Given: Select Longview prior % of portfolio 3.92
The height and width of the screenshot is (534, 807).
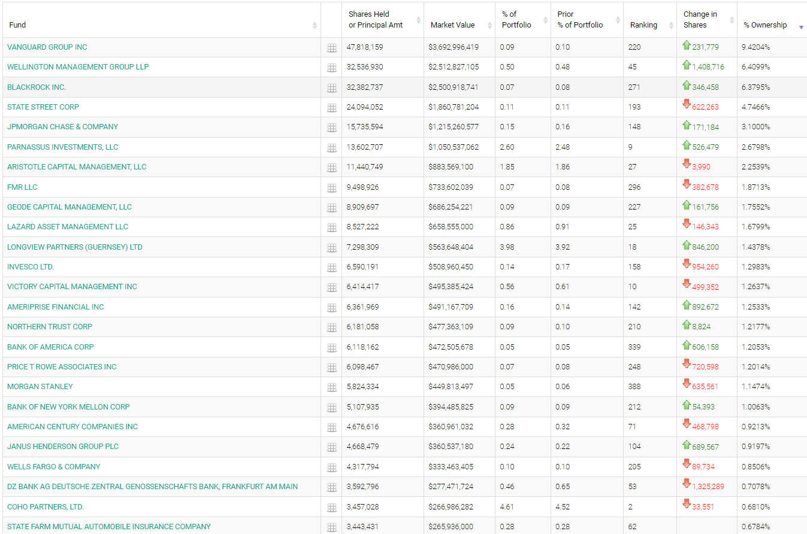Looking at the screenshot, I should pyautogui.click(x=563, y=247).
